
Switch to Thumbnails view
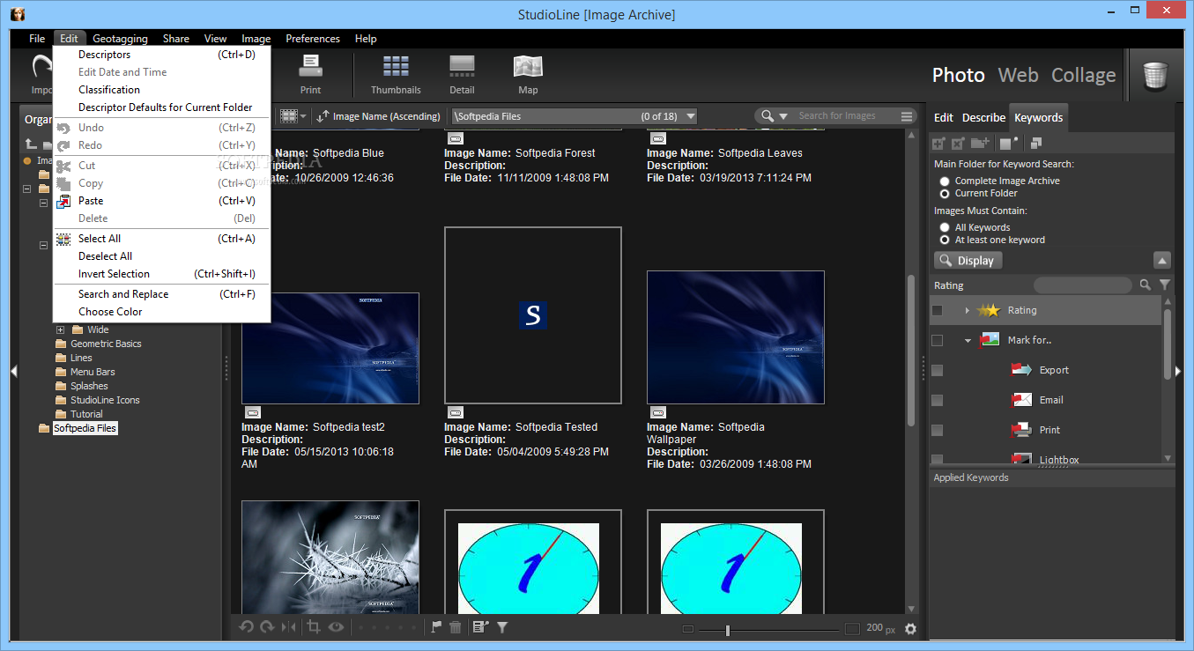tap(396, 74)
